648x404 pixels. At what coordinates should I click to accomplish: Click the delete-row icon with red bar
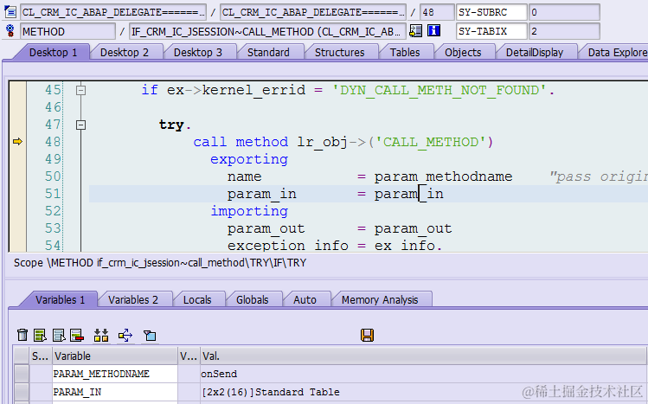point(77,335)
